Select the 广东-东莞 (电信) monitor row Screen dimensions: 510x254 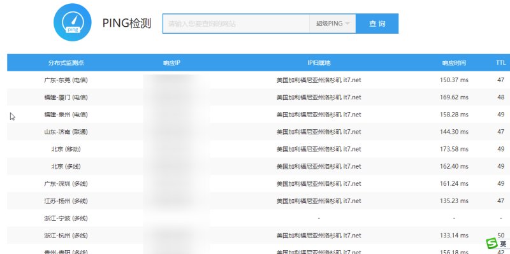pyautogui.click(x=259, y=80)
